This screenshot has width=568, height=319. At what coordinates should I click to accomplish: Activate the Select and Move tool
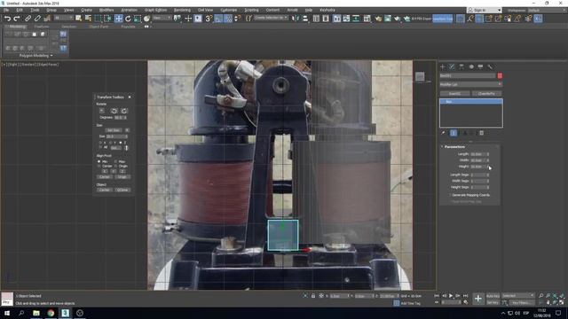(118, 18)
